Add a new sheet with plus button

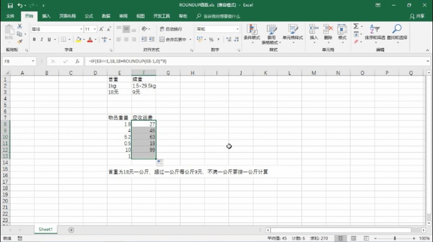click(71, 230)
